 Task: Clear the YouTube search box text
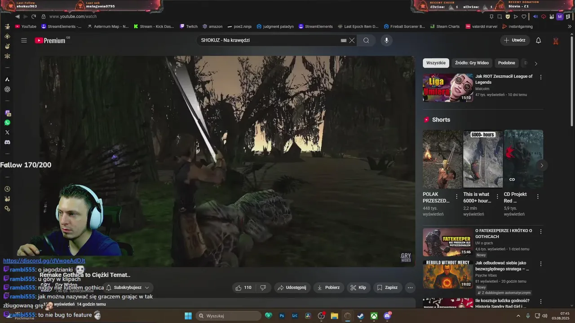[352, 40]
